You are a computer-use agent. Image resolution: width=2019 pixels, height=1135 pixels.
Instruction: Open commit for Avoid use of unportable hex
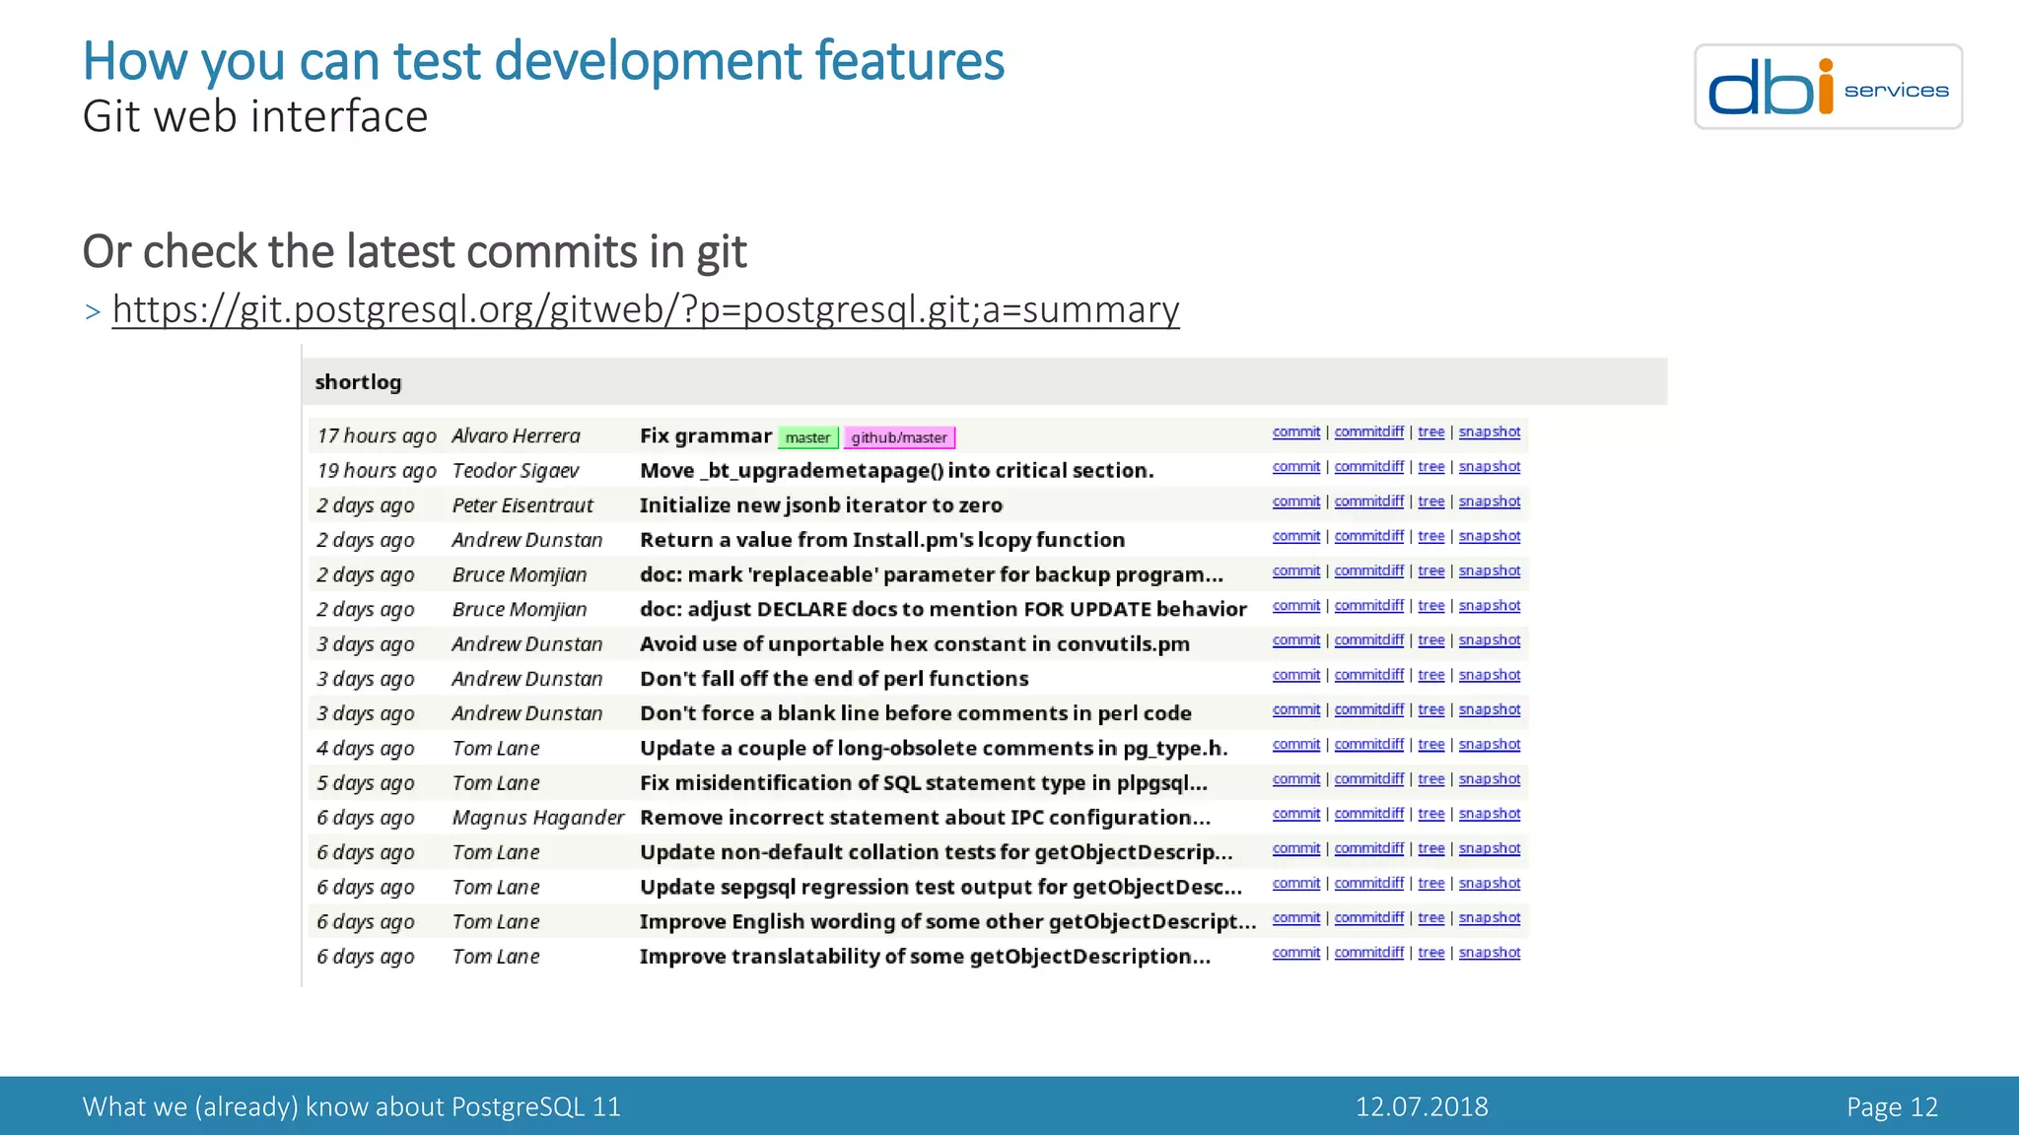coord(1295,639)
